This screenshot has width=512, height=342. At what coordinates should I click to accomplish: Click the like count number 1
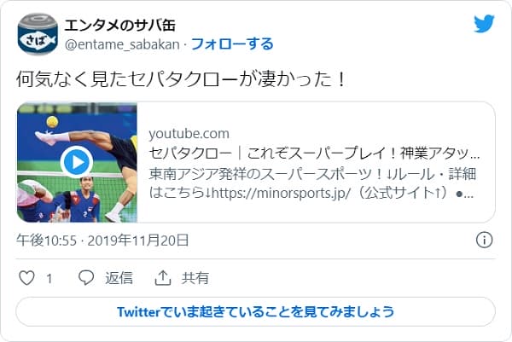(x=49, y=278)
